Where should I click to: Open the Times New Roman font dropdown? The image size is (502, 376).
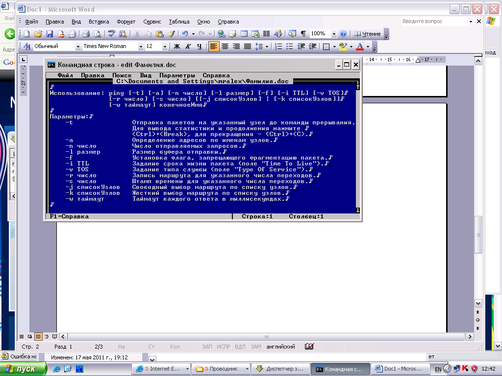[x=141, y=47]
